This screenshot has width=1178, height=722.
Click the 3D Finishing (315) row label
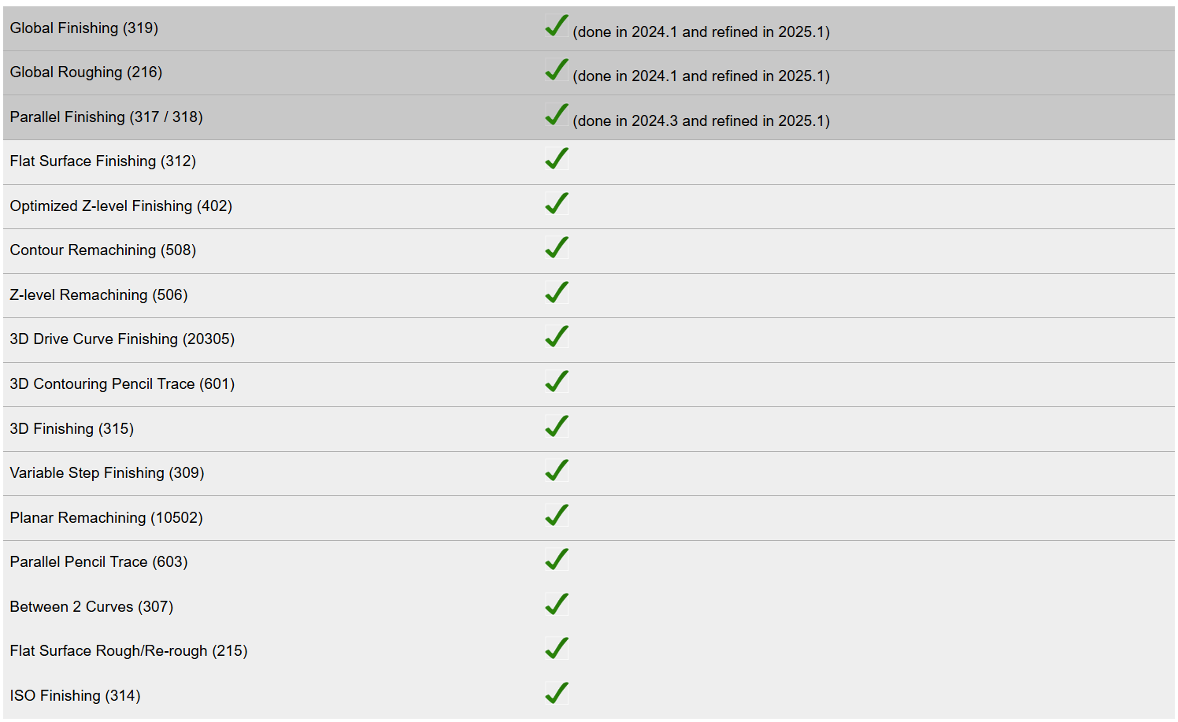(72, 429)
